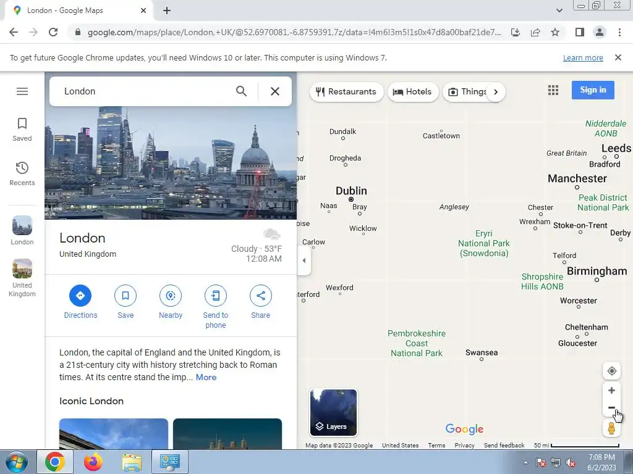The image size is (633, 474).
Task: Open the Google apps grid
Action: 553,90
